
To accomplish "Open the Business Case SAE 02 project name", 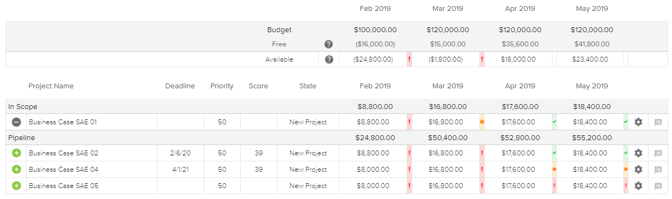I will 63,153.
